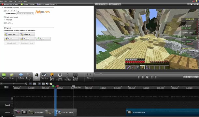Open the Cursor Effects tab
The height and width of the screenshot is (117, 199).
(x=52, y=77)
